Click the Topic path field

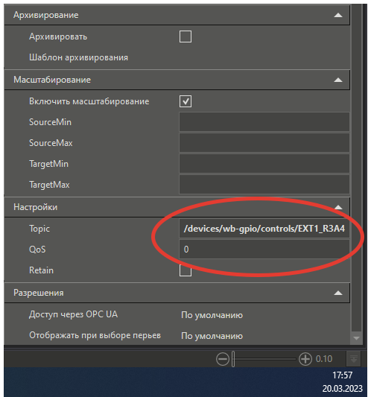click(x=264, y=229)
